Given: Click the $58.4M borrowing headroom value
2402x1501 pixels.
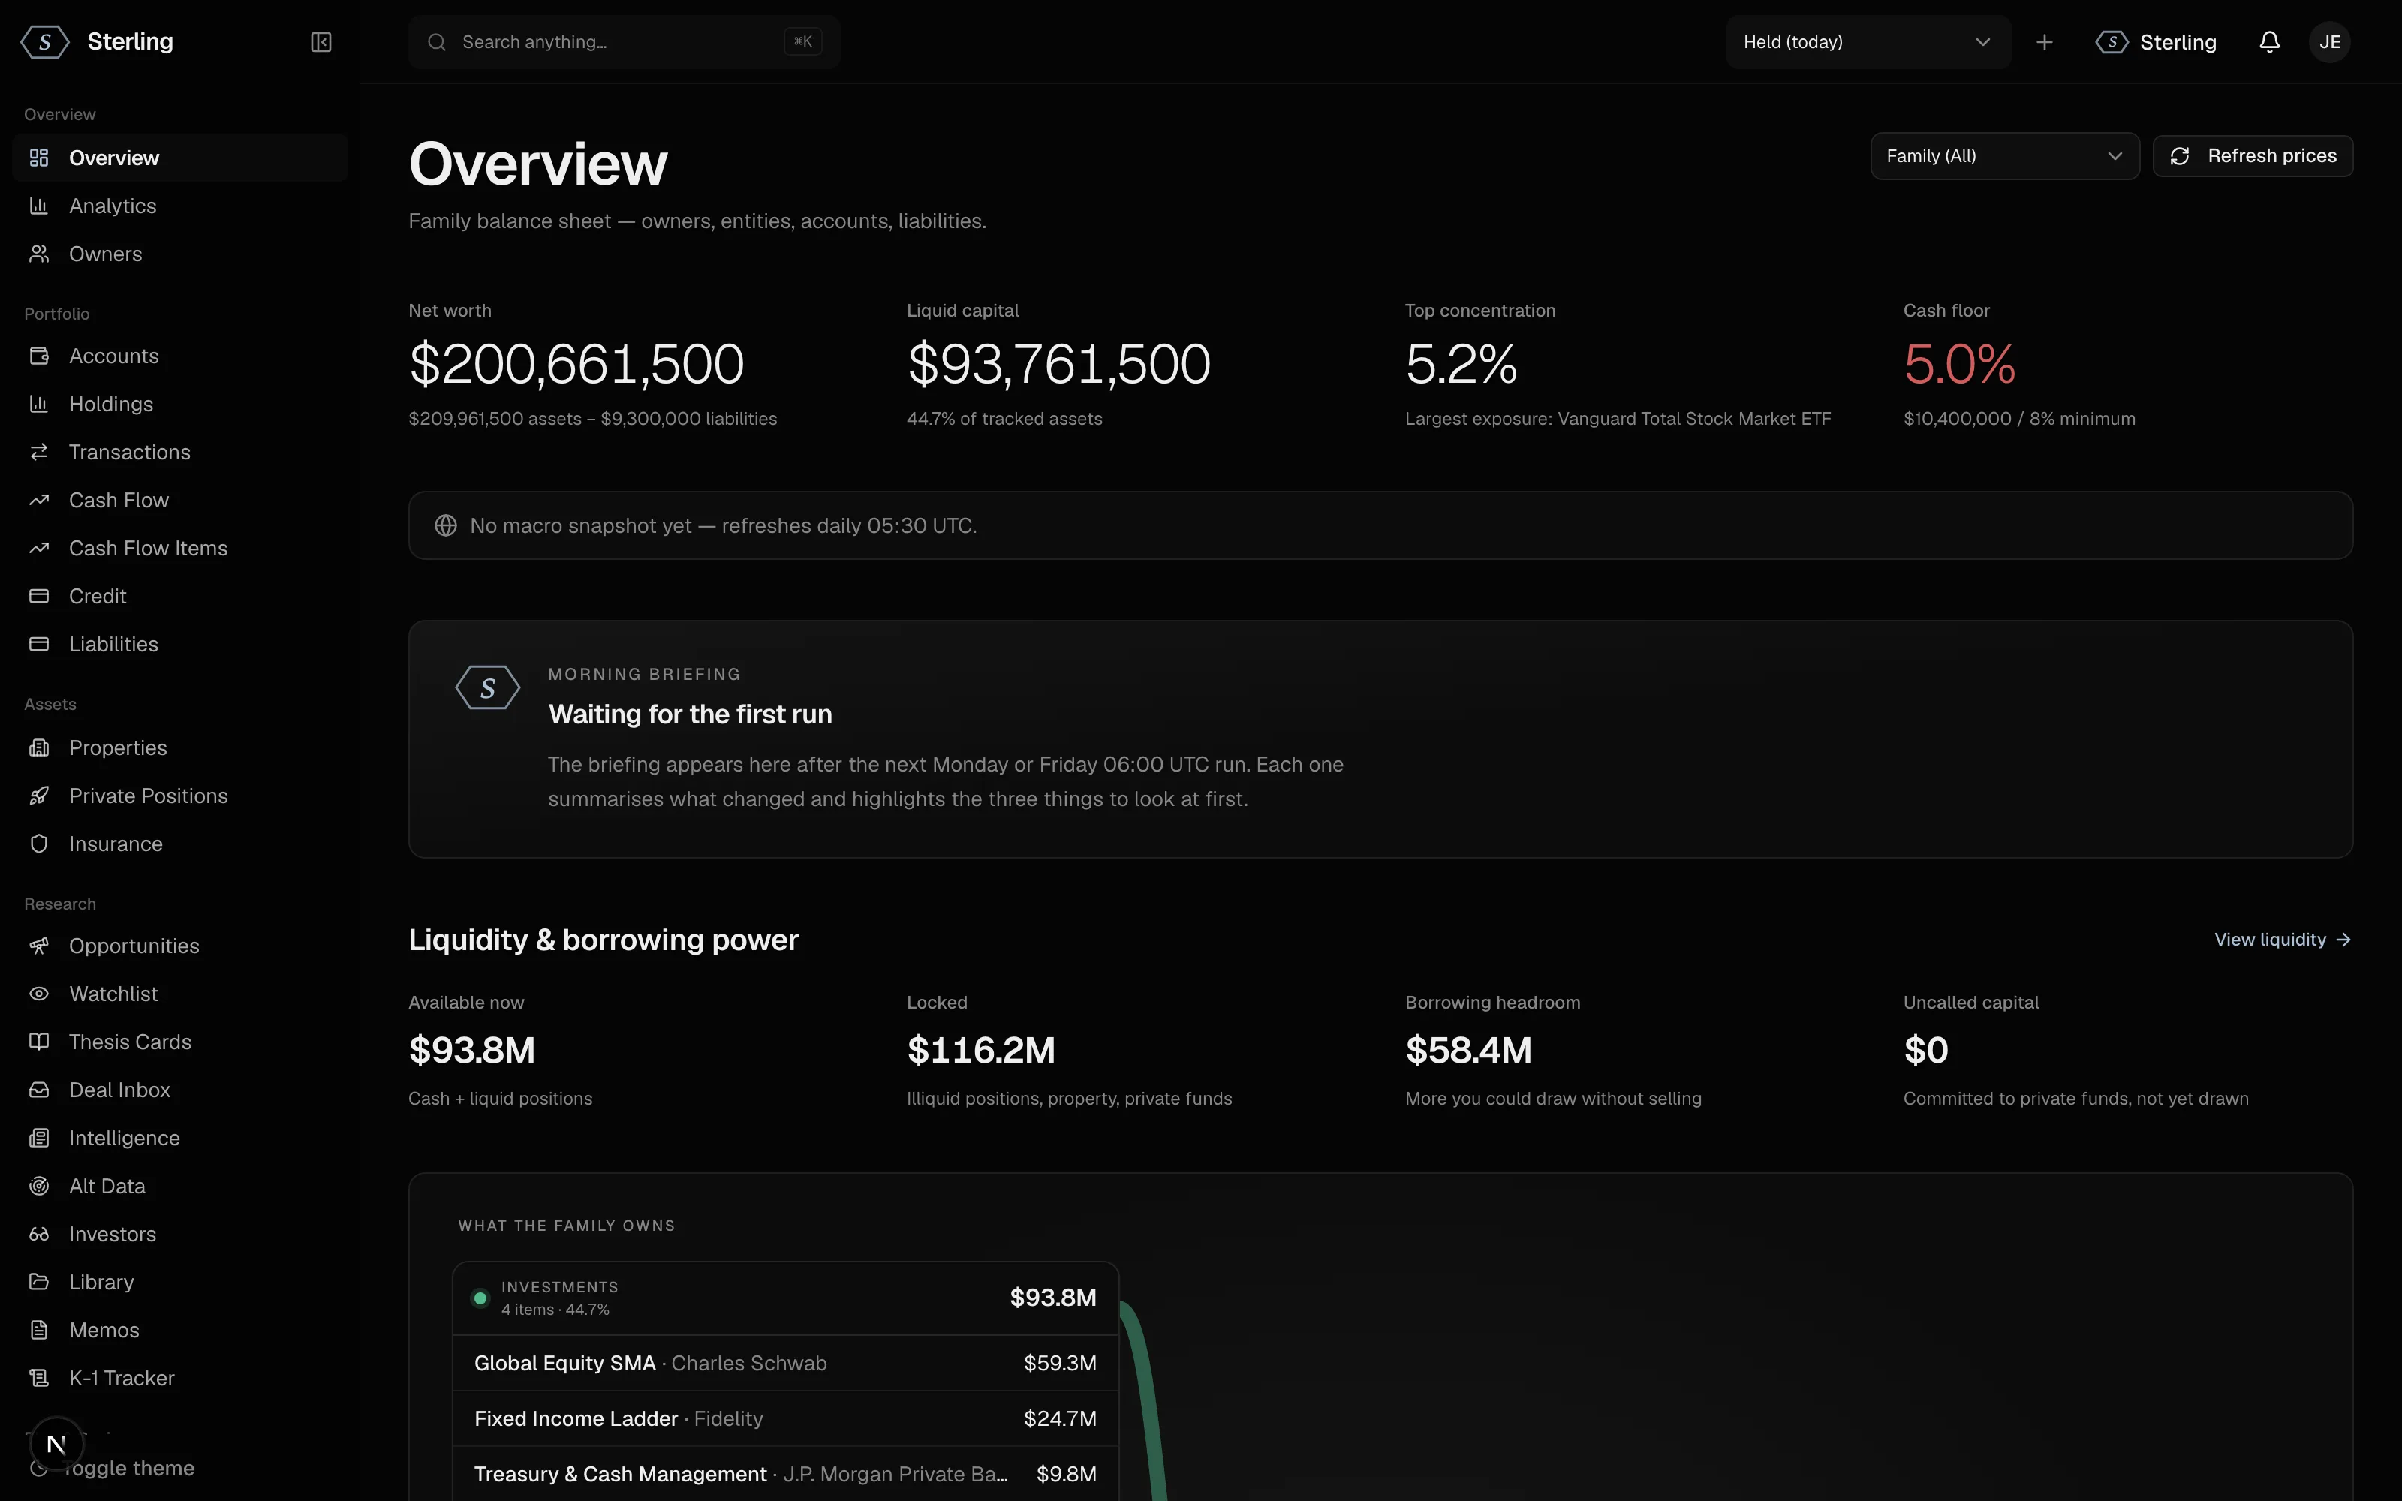Looking at the screenshot, I should (1468, 1050).
